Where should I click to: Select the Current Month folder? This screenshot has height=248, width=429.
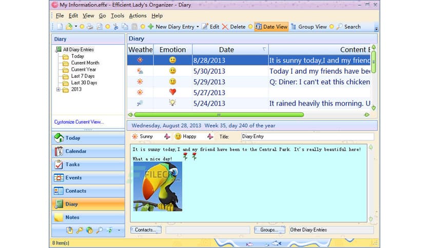click(x=85, y=63)
